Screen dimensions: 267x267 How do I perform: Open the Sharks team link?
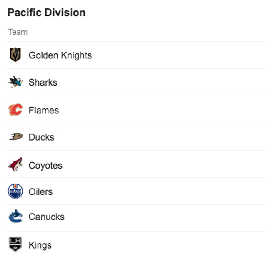43,83
